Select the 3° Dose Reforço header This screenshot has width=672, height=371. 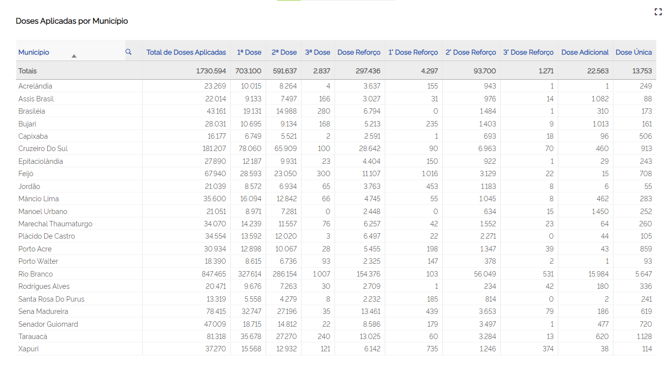click(x=528, y=52)
